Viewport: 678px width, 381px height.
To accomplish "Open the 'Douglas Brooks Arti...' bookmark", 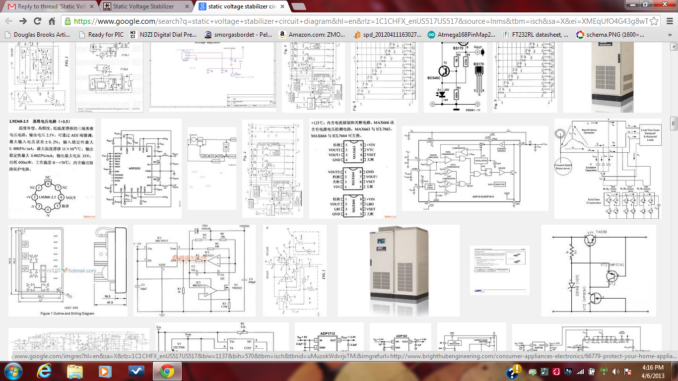I will pyautogui.click(x=38, y=35).
